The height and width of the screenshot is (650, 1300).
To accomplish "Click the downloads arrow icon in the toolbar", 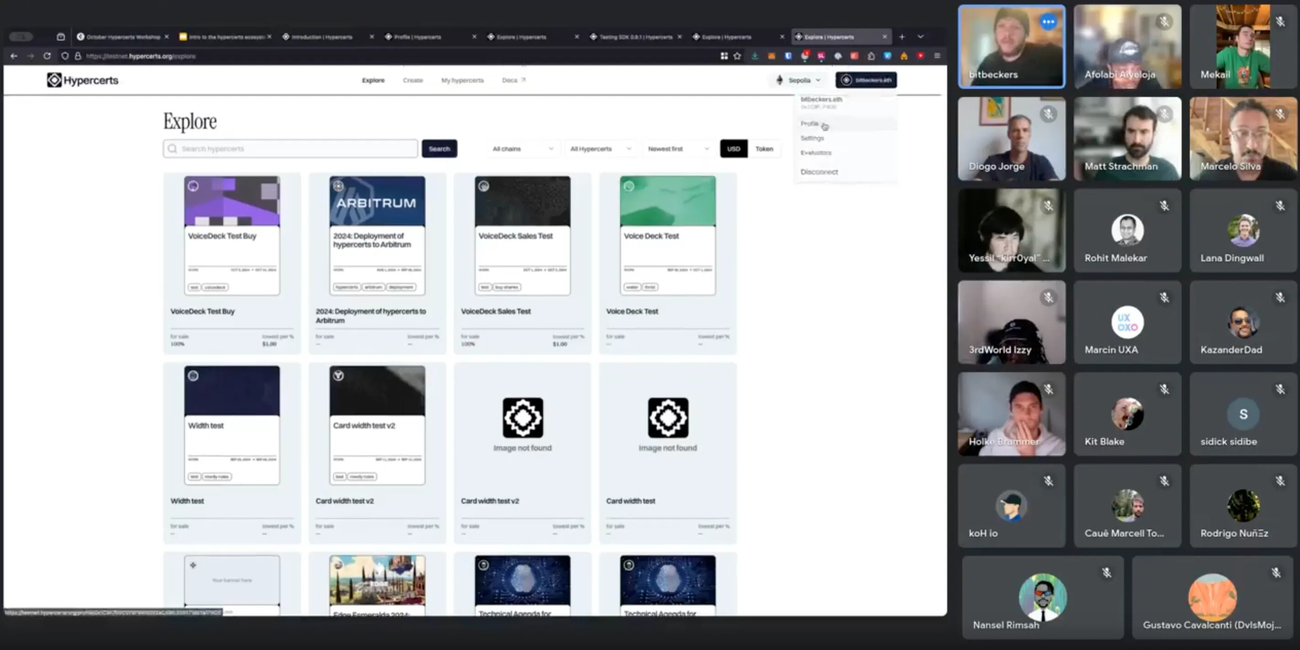I will pos(755,56).
